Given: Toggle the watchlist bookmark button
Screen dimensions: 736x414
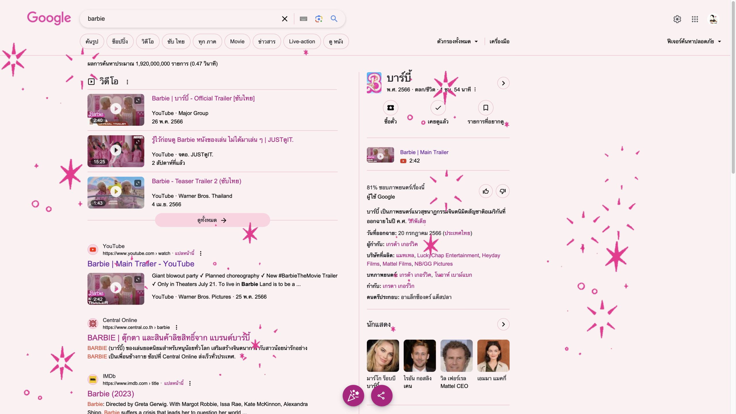Looking at the screenshot, I should [486, 108].
